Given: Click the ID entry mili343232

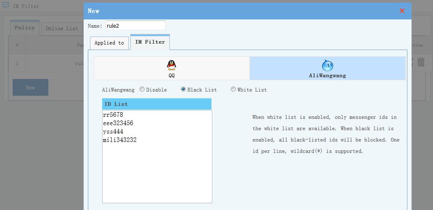Looking at the screenshot, I should [x=119, y=140].
